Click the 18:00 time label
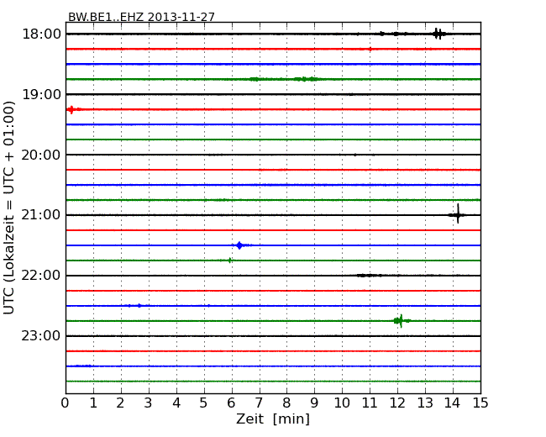Image resolution: width=546 pixels, height=437 pixels. coord(41,34)
